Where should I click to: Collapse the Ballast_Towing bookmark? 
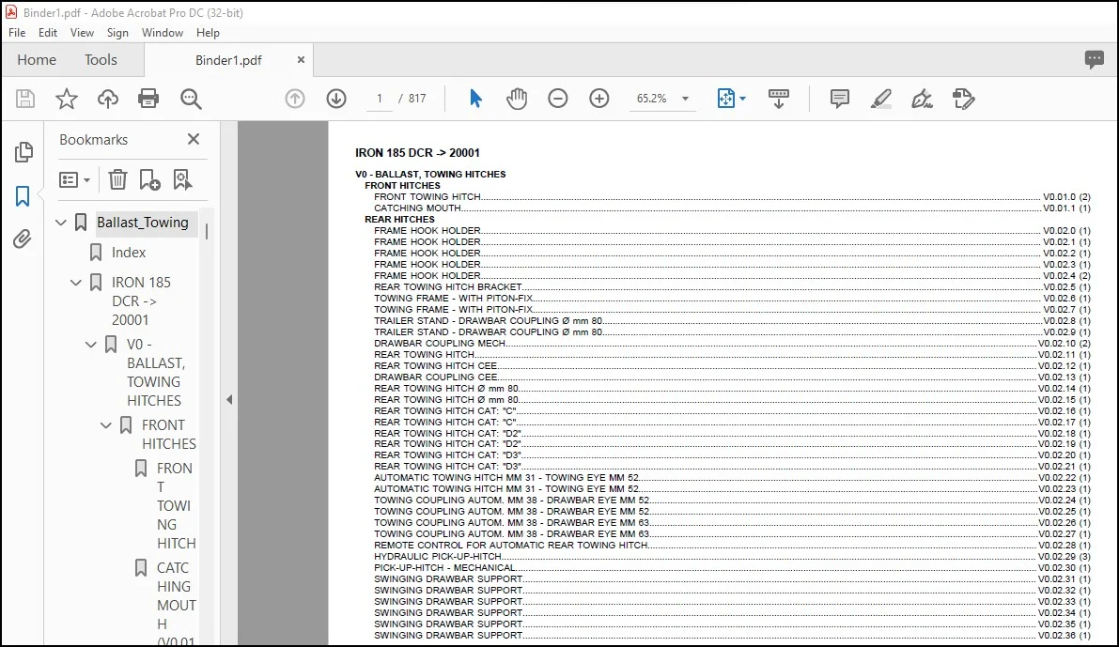click(61, 223)
